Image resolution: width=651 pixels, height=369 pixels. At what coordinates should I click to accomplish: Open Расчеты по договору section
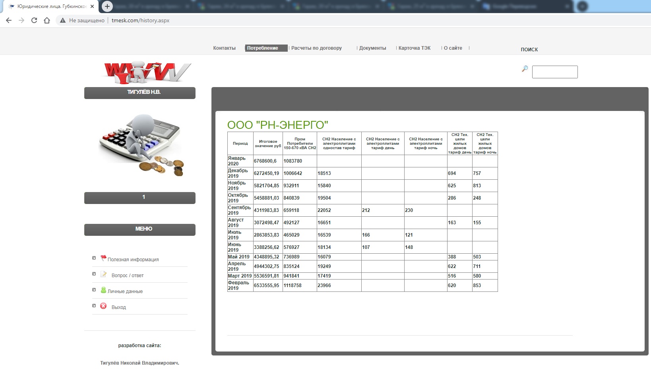point(316,48)
